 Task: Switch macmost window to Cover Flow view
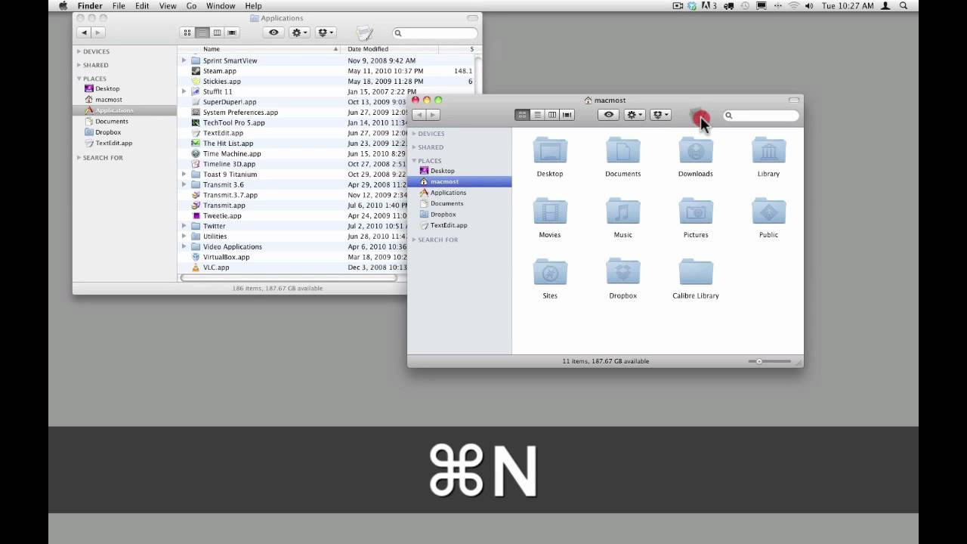pos(567,115)
